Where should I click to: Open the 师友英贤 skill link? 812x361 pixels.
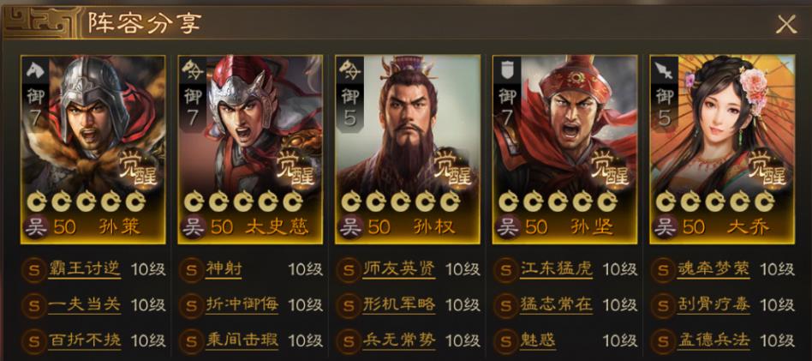click(399, 269)
